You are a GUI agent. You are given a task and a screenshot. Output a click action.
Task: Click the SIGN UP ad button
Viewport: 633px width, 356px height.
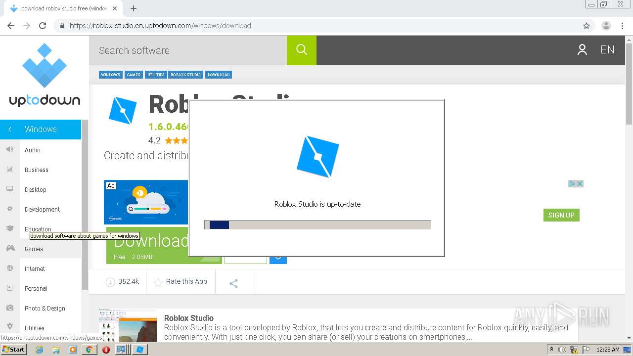point(561,215)
